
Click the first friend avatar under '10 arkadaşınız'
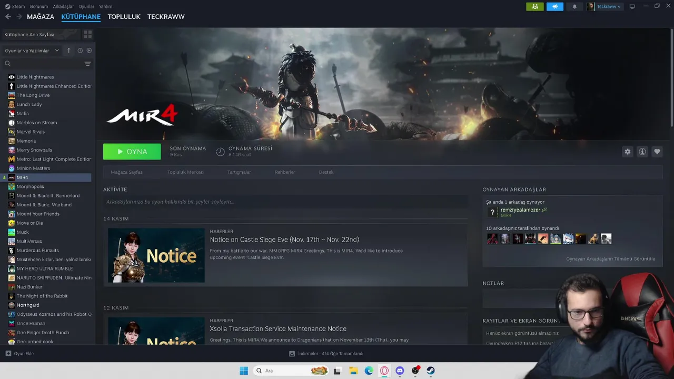492,239
